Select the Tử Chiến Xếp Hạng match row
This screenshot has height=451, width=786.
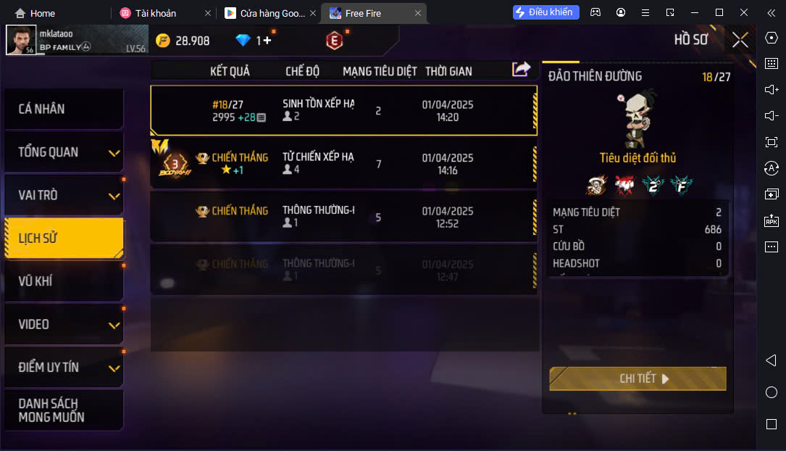pyautogui.click(x=344, y=164)
